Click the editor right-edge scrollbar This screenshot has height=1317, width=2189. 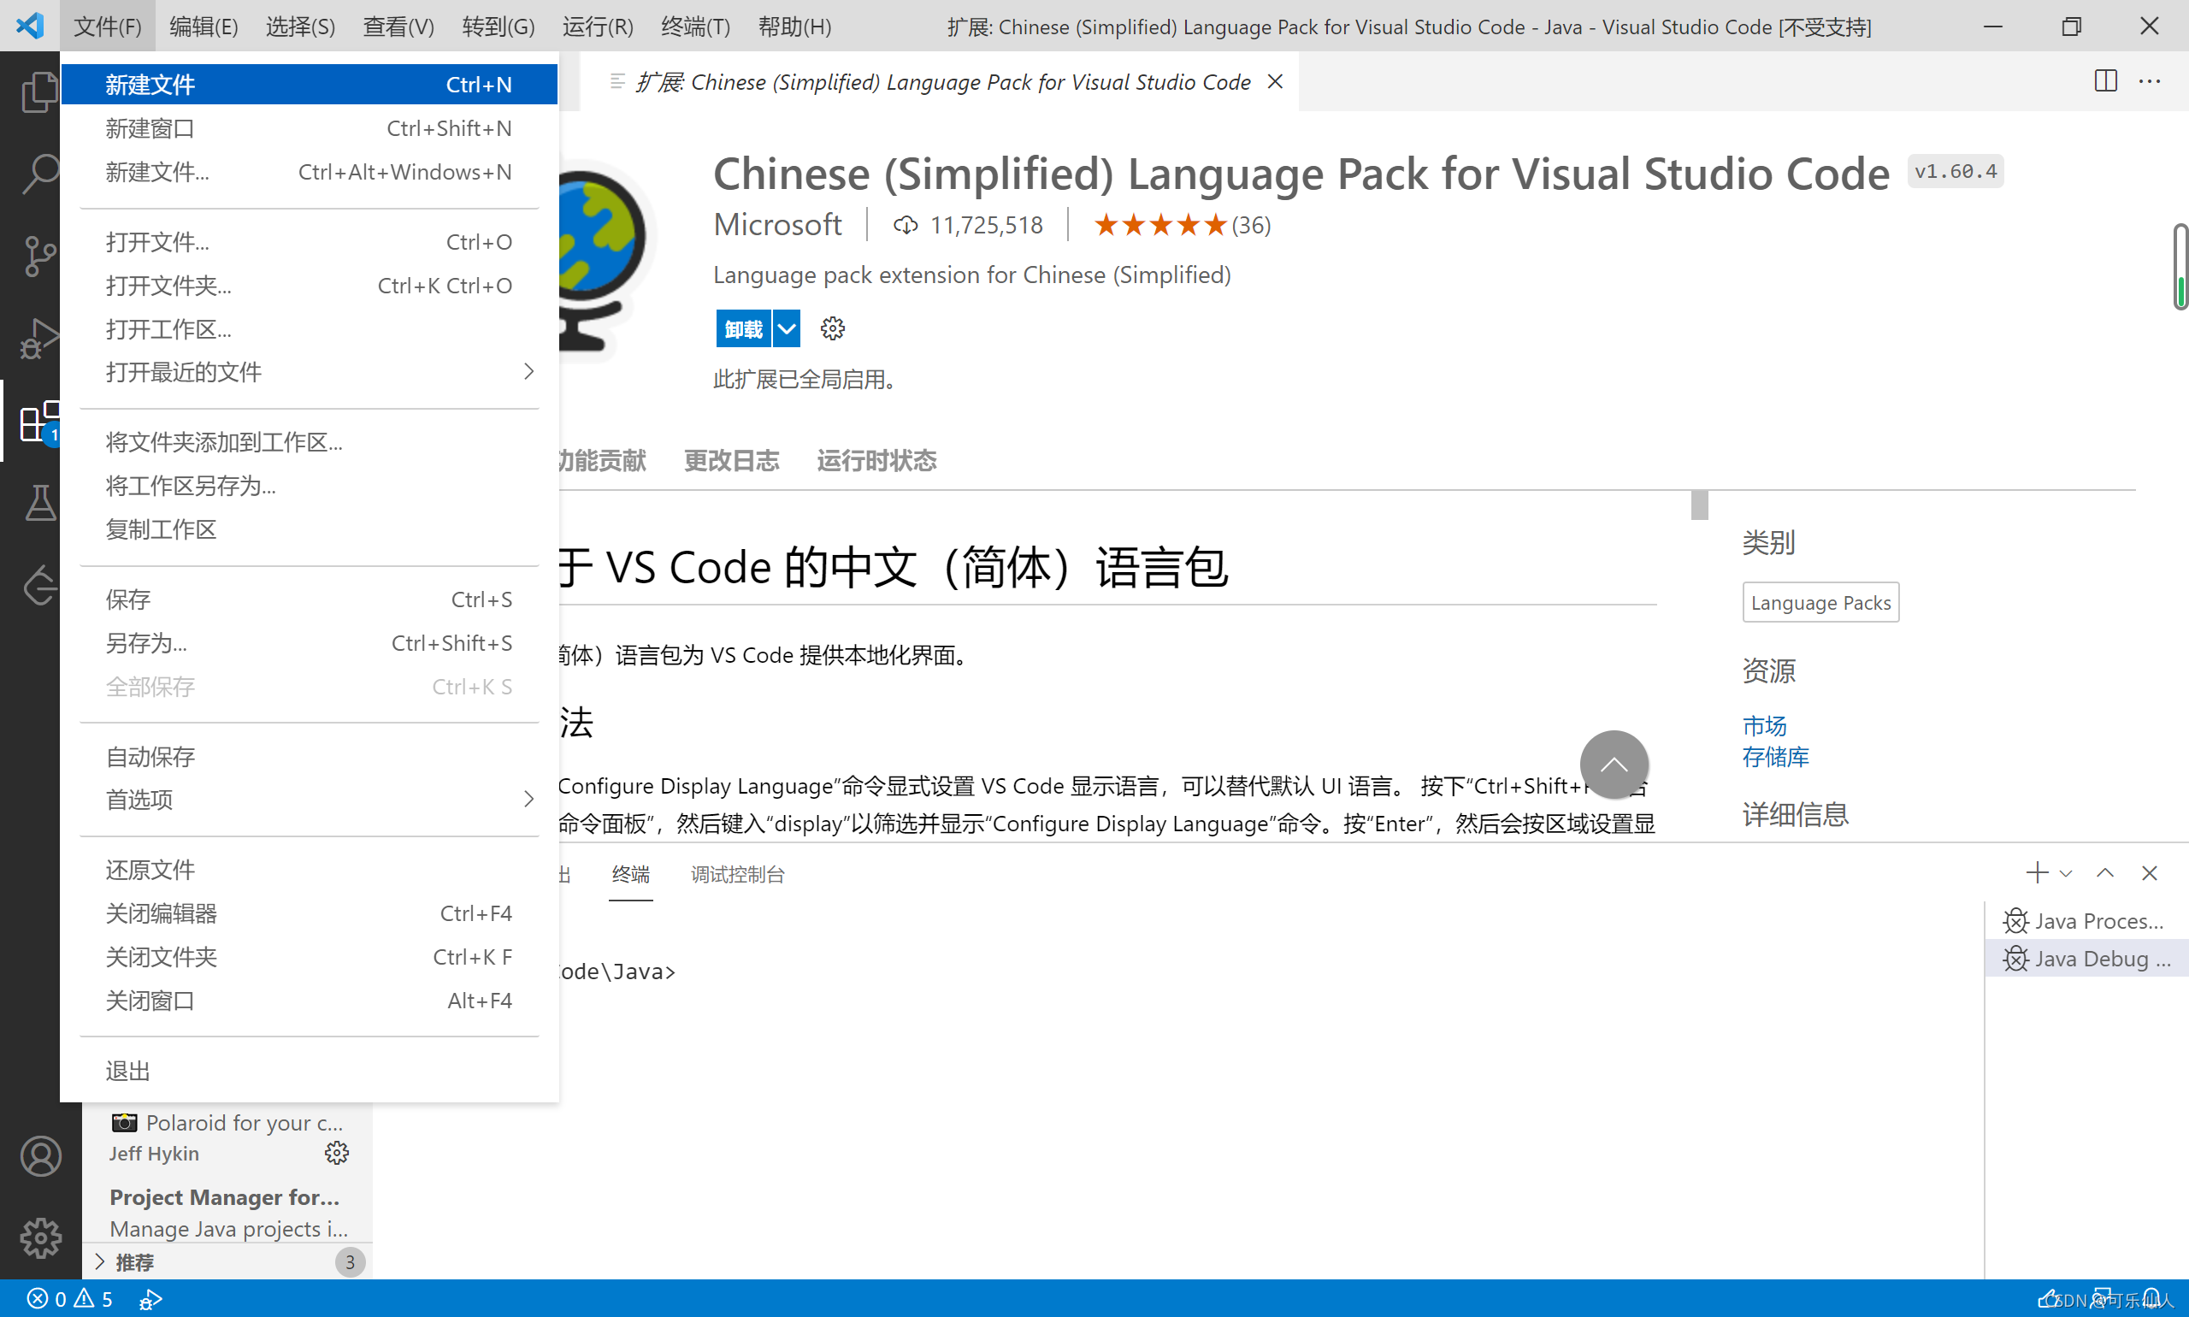pos(2180,266)
